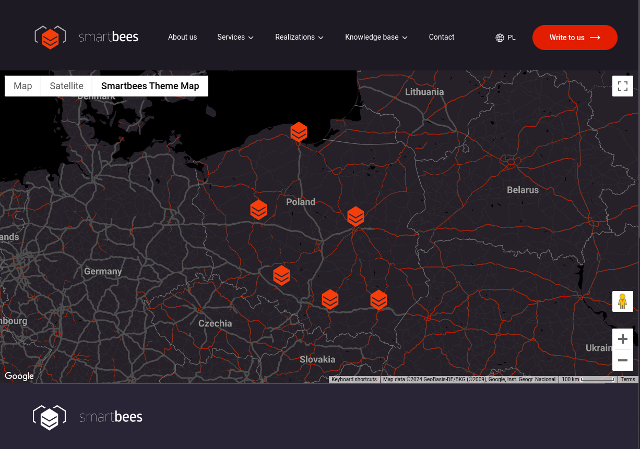
Task: Click the globe language icon
Action: (500, 38)
